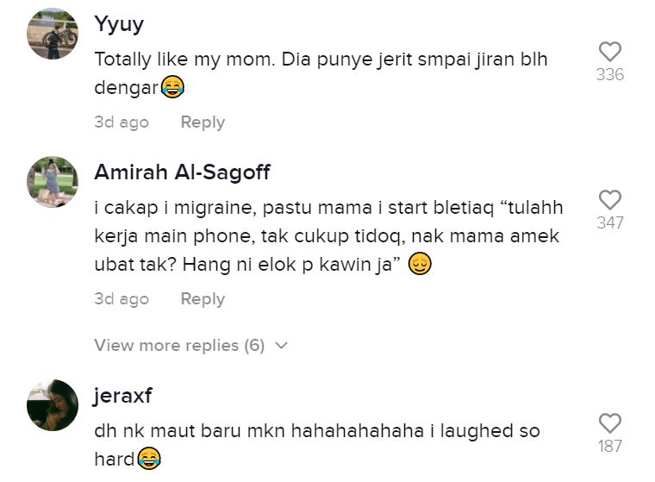Open the Amirah Al-Sagoff username link
The width and height of the screenshot is (655, 482).
(x=182, y=172)
